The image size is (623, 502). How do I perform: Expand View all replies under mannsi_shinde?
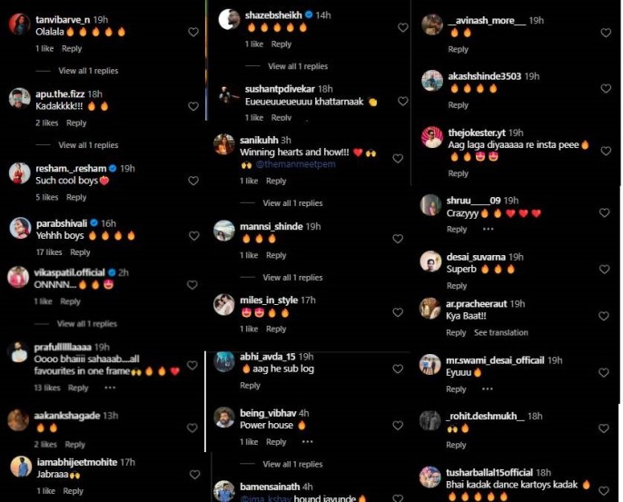292,278
